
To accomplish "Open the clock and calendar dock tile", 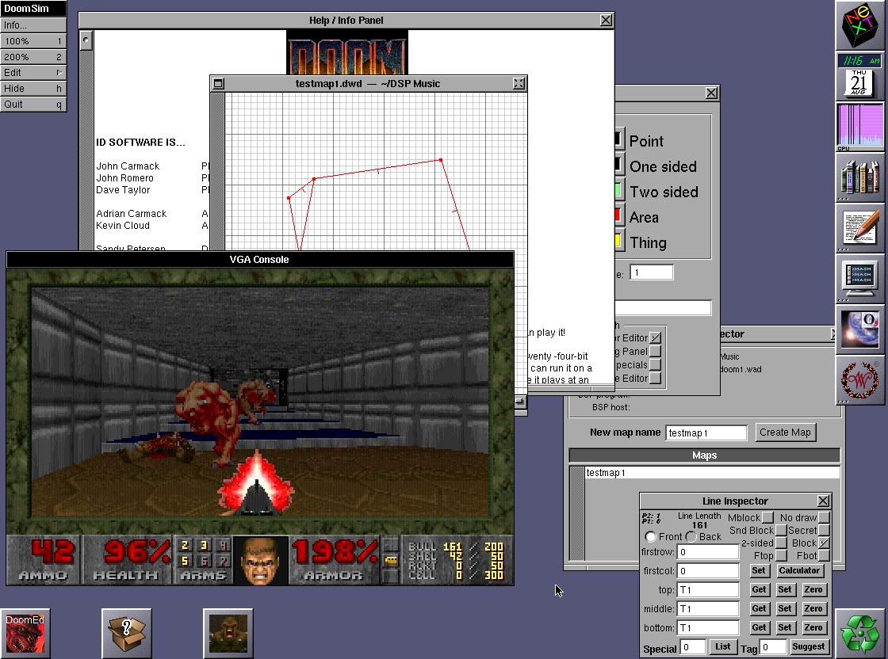I will 860,75.
